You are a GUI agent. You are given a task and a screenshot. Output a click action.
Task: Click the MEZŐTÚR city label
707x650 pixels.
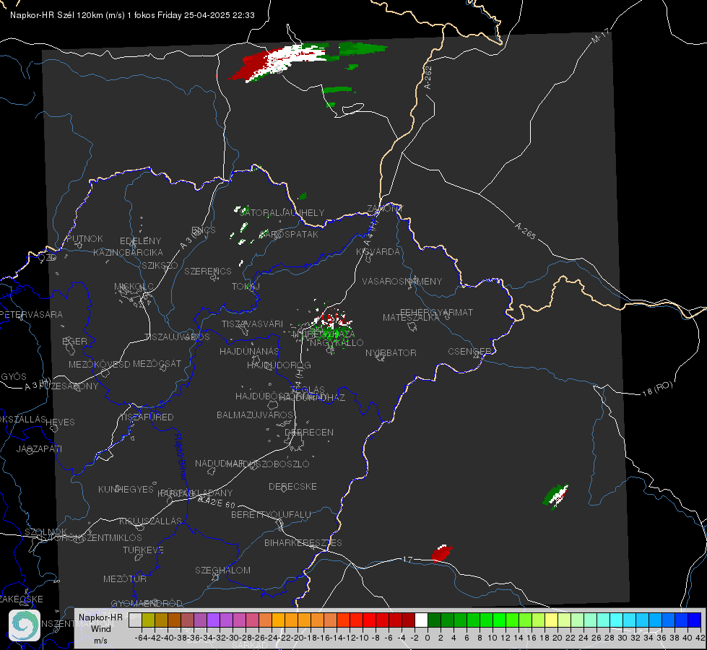click(124, 578)
